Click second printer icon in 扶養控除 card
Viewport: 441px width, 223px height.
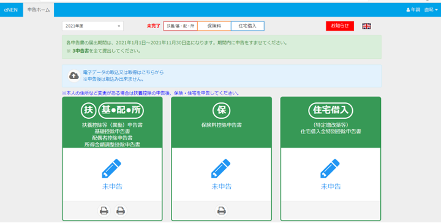121,211
